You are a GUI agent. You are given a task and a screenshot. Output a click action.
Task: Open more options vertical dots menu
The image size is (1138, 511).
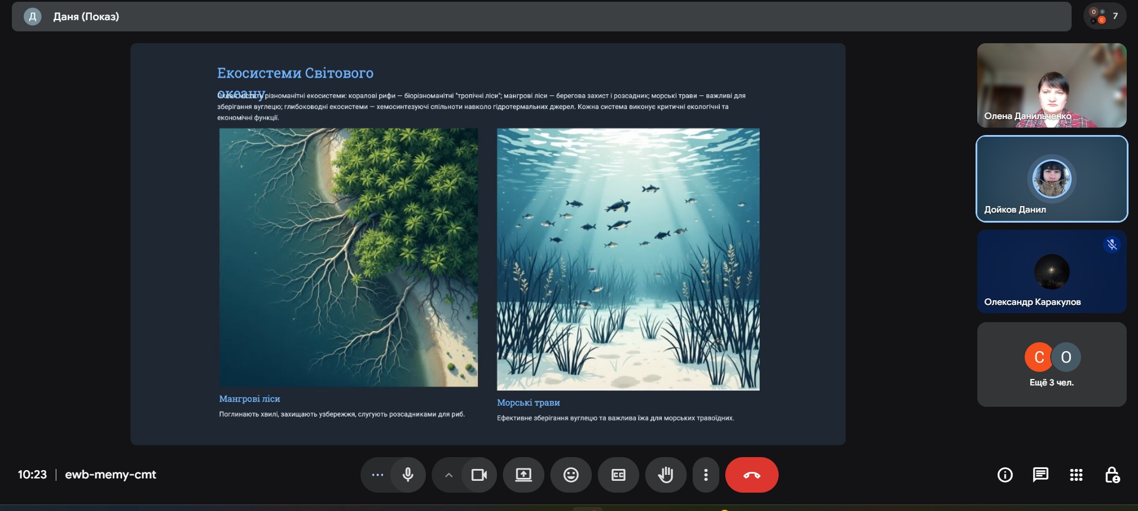(x=705, y=475)
